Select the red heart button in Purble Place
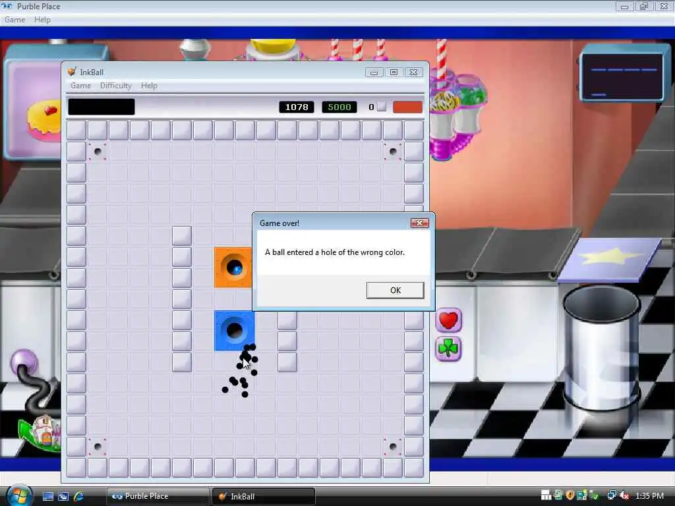This screenshot has width=675, height=506. click(448, 320)
